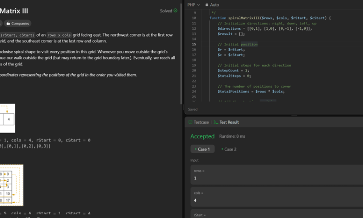Viewport: 363px width, 218px height.
Task: Click the Auto lock indicator
Action: [x=212, y=5]
